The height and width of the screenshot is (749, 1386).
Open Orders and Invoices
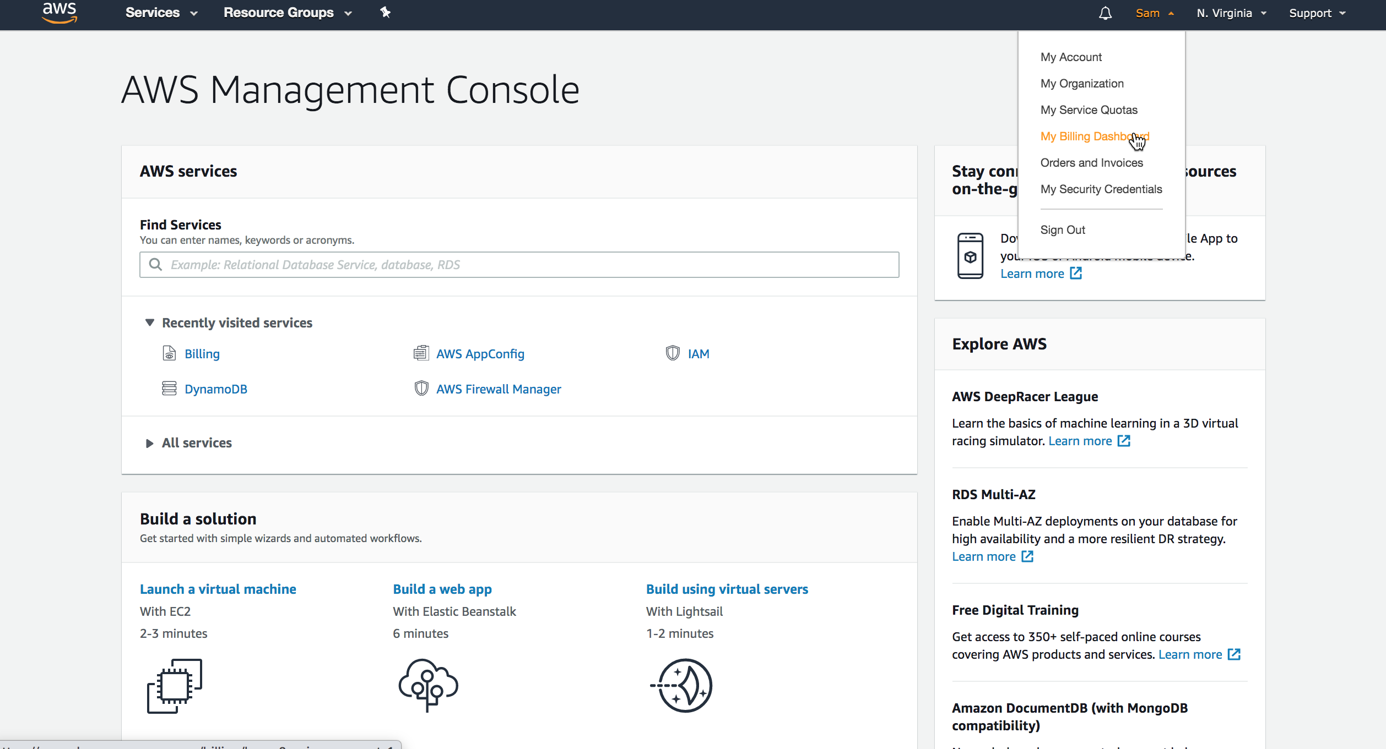tap(1091, 163)
